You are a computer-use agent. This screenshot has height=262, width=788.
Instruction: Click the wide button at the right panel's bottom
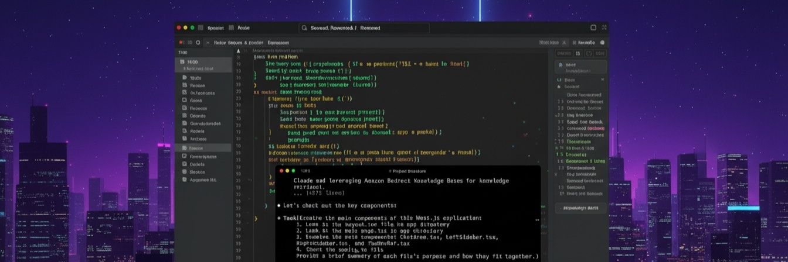[580, 208]
